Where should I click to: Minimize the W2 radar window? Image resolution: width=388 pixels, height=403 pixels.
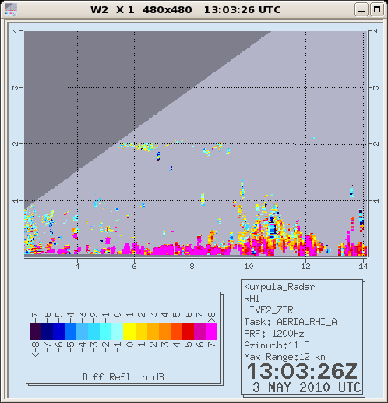coord(362,10)
